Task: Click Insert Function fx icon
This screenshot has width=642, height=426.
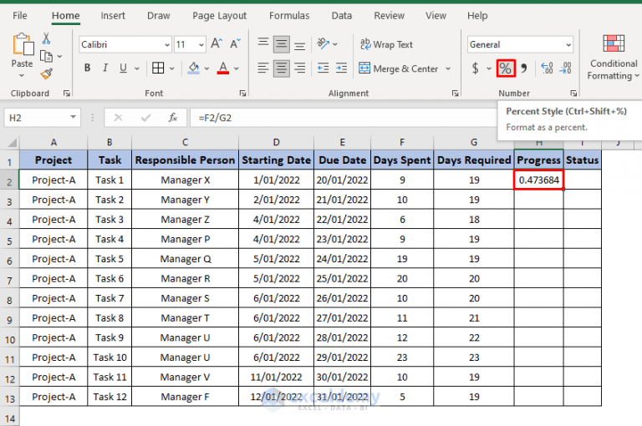Action: tap(173, 118)
